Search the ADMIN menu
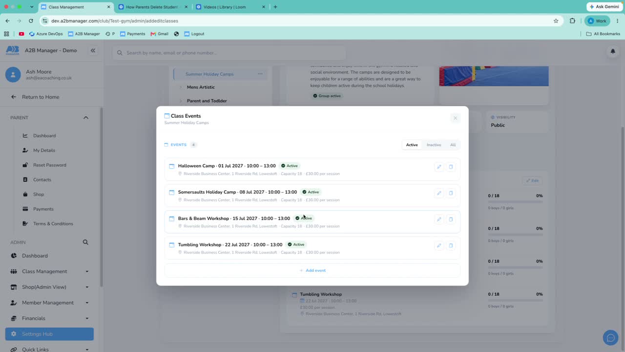This screenshot has height=352, width=625. pyautogui.click(x=85, y=242)
